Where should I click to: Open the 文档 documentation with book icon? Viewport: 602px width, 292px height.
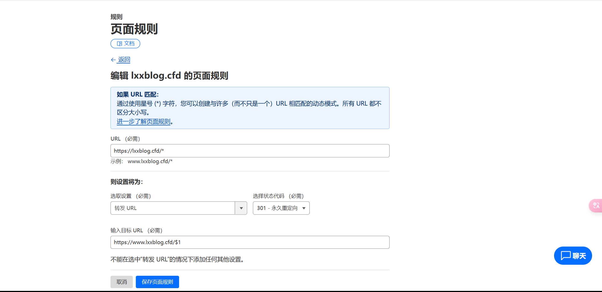coord(125,43)
